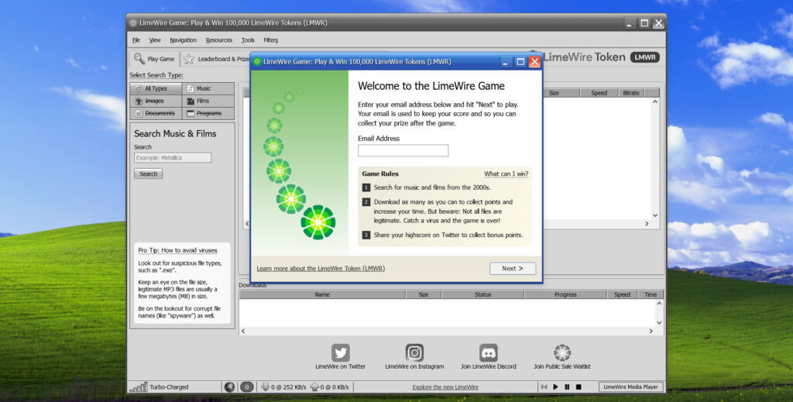
Task: Open the Tools menu
Action: pyautogui.click(x=248, y=40)
